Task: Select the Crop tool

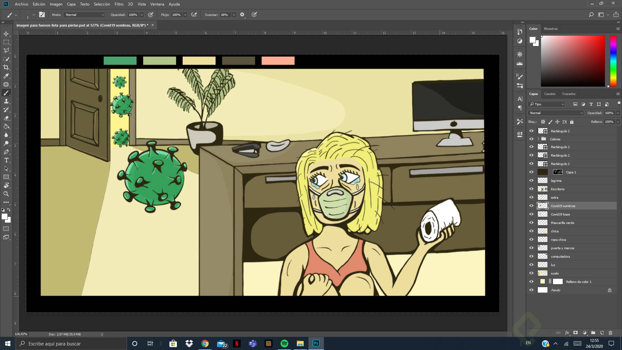Action: click(x=6, y=67)
